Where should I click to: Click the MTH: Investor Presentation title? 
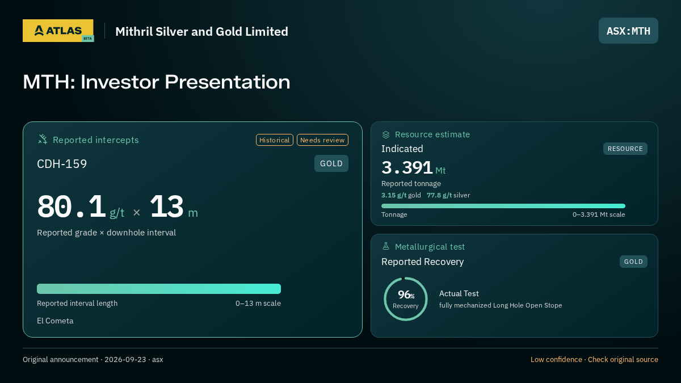point(157,82)
